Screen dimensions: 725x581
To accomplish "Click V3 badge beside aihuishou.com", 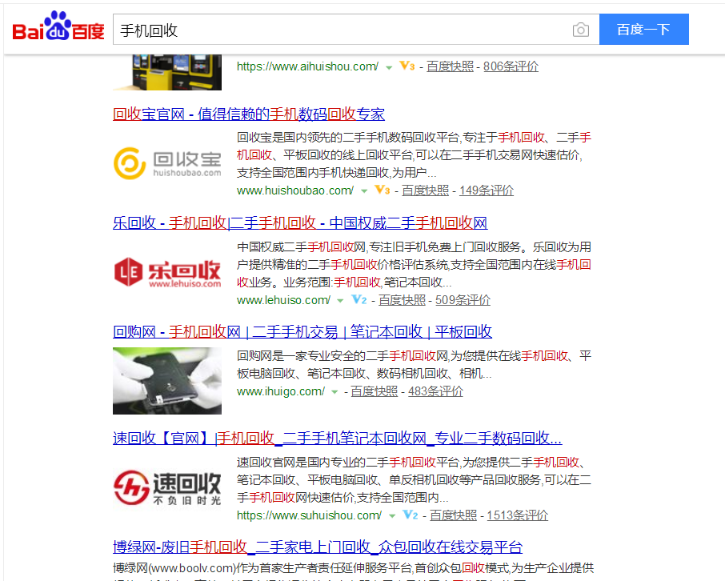I will point(407,66).
